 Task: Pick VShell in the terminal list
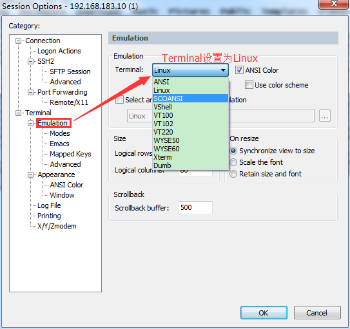point(190,107)
